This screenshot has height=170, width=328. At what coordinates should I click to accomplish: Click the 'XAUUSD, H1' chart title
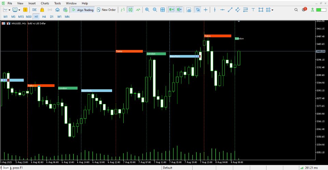[x=19, y=24]
